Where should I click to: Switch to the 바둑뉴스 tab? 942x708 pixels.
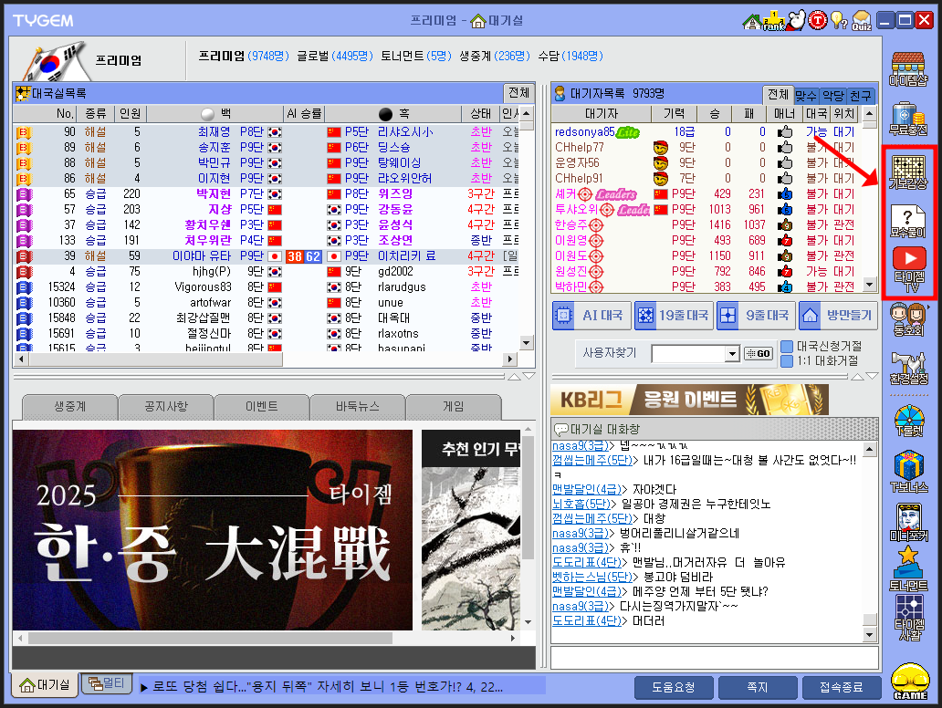tap(358, 407)
